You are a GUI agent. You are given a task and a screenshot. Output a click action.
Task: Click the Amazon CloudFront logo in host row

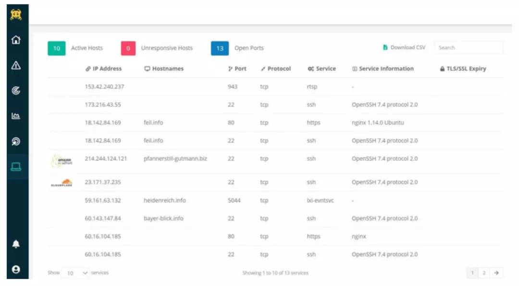[62, 161]
